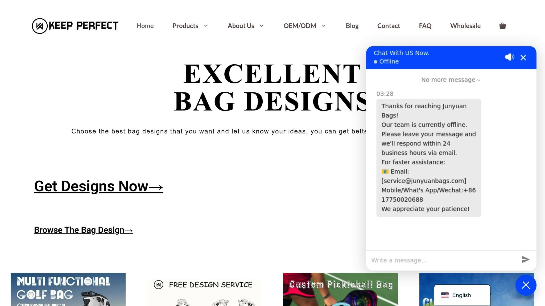545x306 pixels.
Task: Close chat panel with header X
Action: pyautogui.click(x=523, y=58)
